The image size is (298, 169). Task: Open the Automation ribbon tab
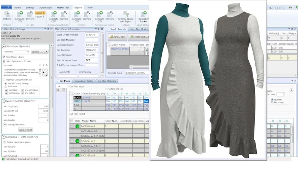pyautogui.click(x=45, y=8)
